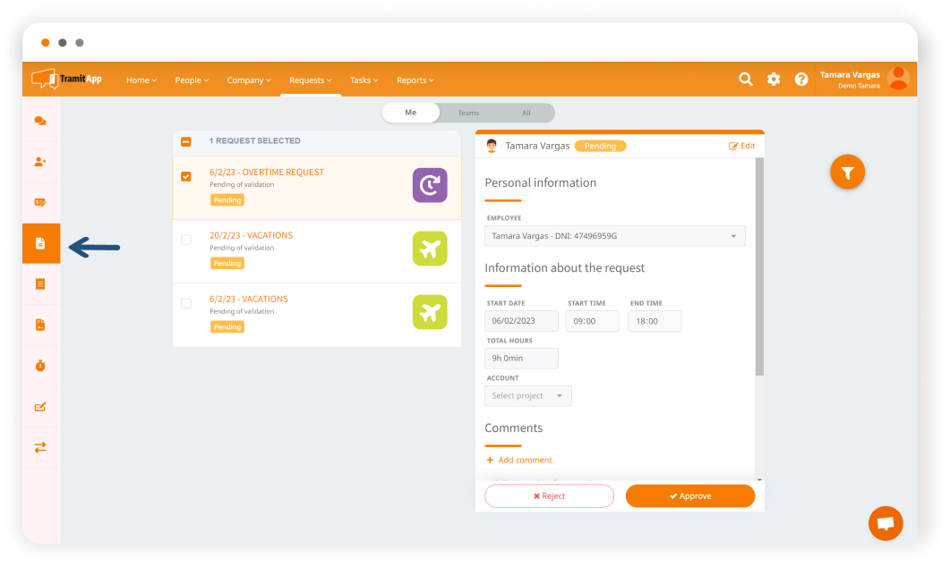This screenshot has width=950, height=566.
Task: Click the help question mark icon
Action: tap(801, 80)
